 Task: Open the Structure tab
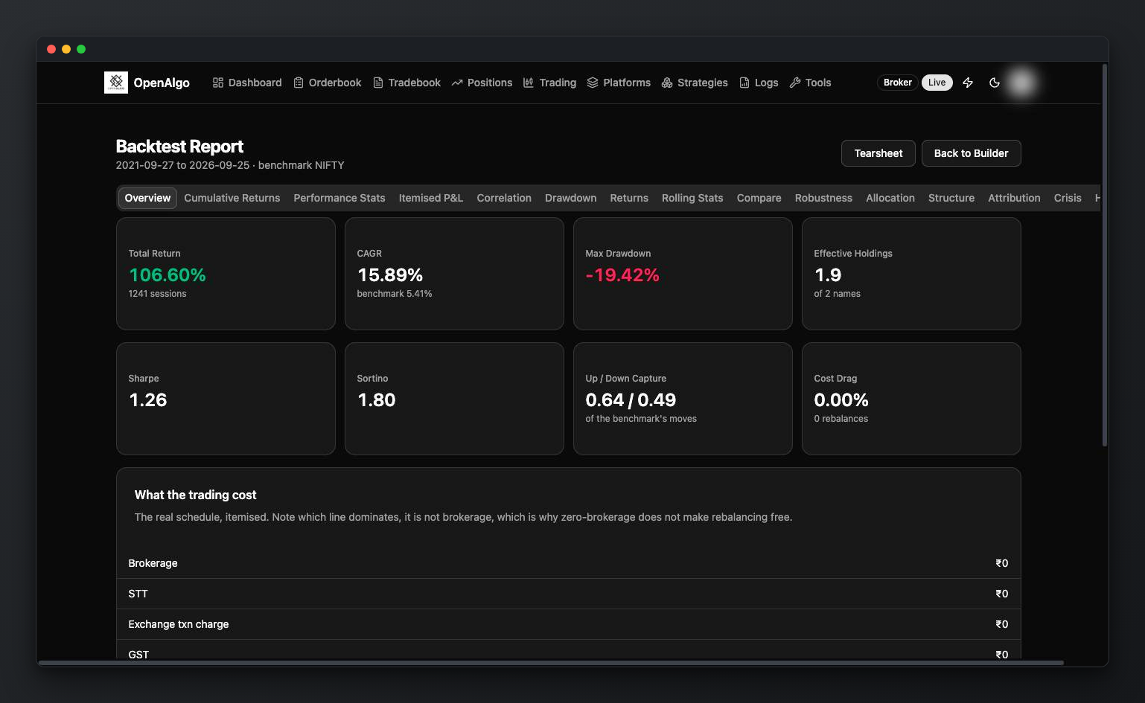click(x=951, y=198)
